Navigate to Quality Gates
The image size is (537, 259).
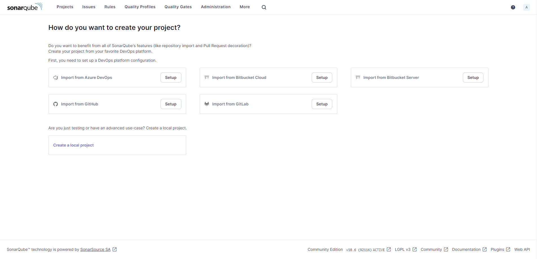[x=178, y=7]
